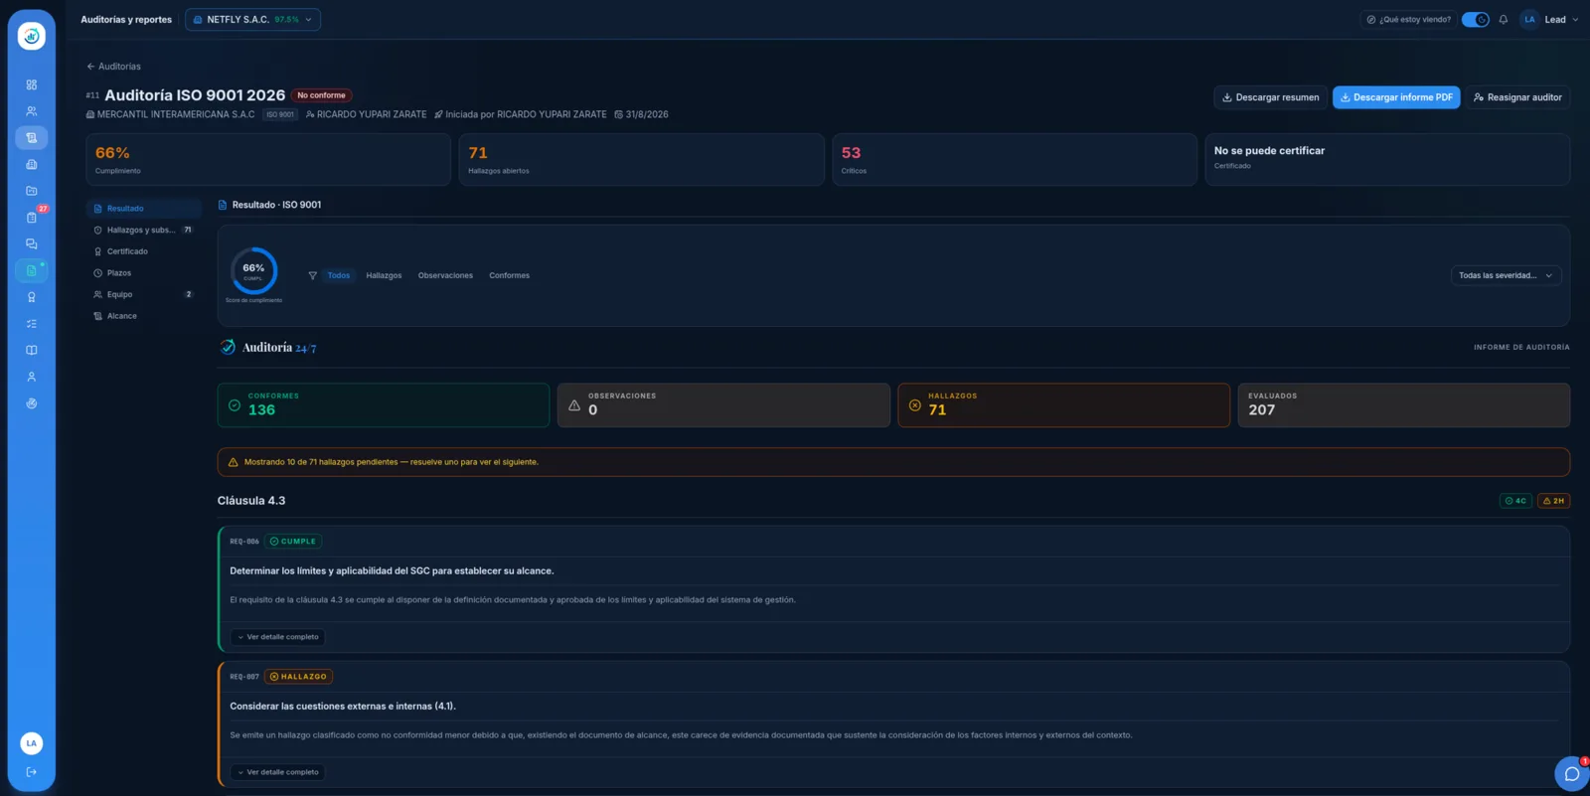1590x796 pixels.
Task: Go back to Auditorías
Action: pos(113,67)
